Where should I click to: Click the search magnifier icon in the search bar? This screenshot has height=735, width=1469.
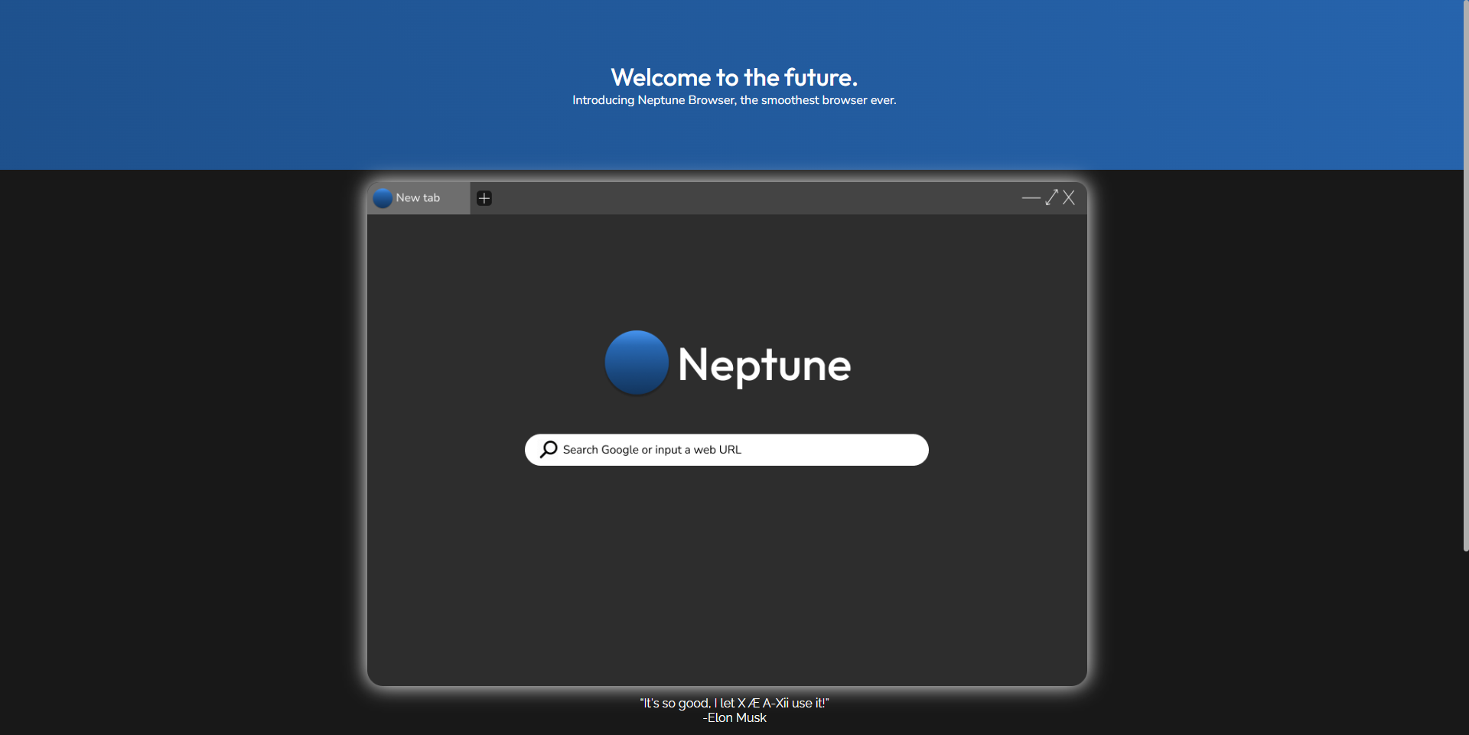pyautogui.click(x=549, y=449)
